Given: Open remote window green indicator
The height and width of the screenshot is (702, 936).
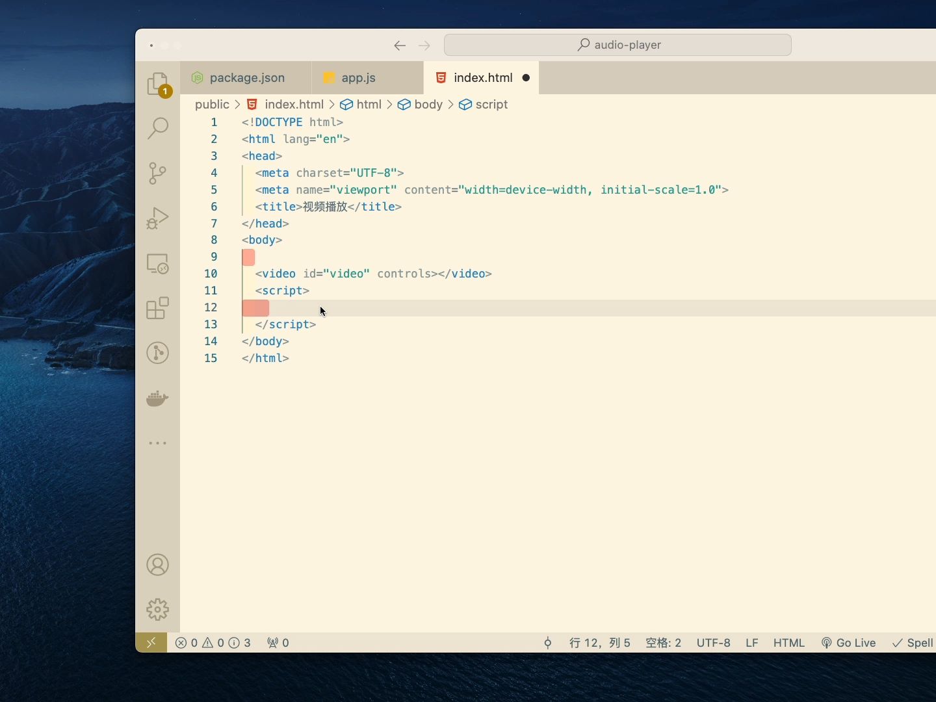Looking at the screenshot, I should click(x=151, y=643).
